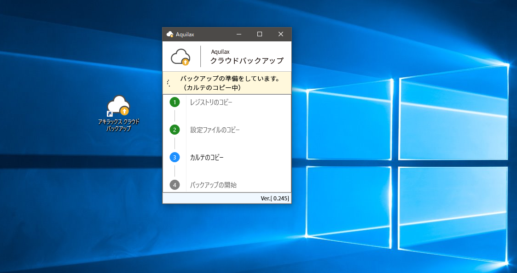Click the バックアップの準備をしています status message
Screen dimensions: 517x273
[x=230, y=79]
